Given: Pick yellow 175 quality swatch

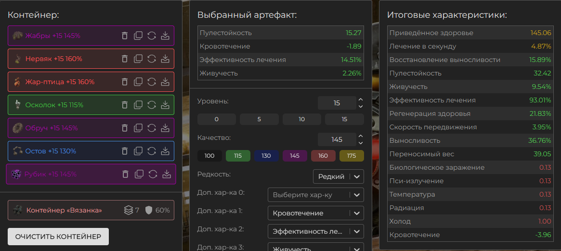Looking at the screenshot, I should tap(352, 156).
